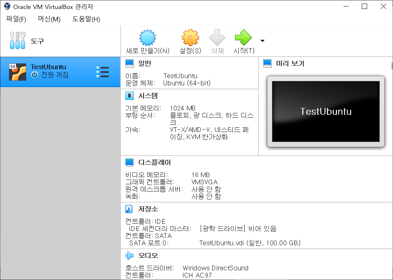The image size is (393, 280).
Task: Expand the dropdown arrow next to 시작(T)
Action: [x=262, y=41]
